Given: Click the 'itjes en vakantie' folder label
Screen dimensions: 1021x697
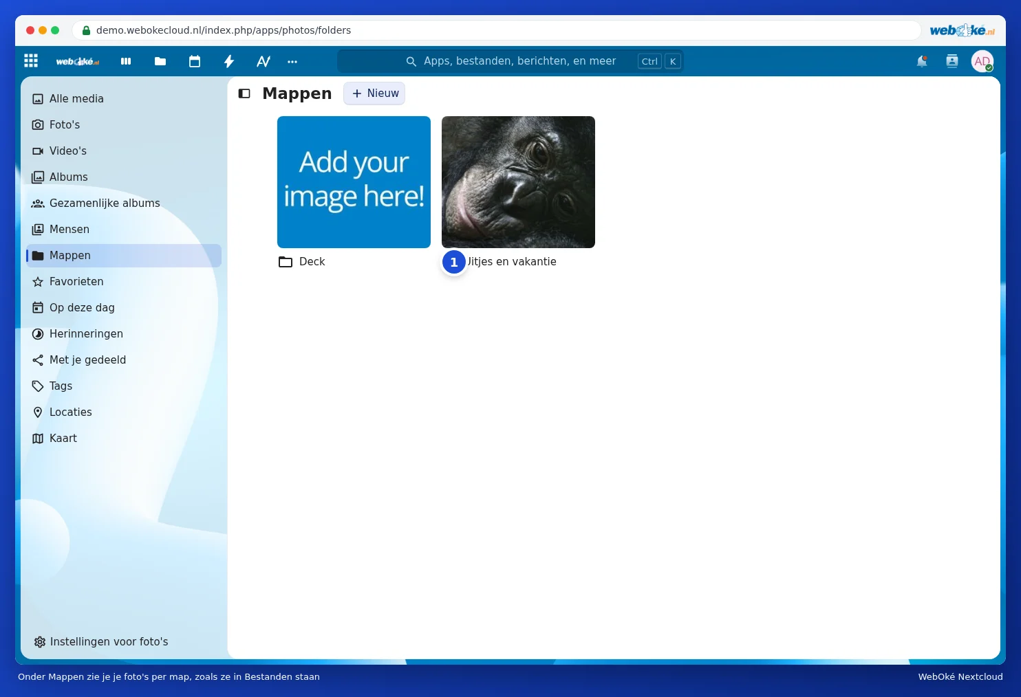Looking at the screenshot, I should pyautogui.click(x=512, y=262).
